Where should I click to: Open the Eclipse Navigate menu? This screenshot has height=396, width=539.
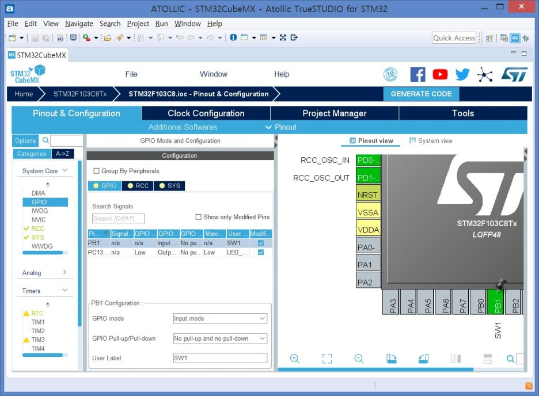[79, 24]
